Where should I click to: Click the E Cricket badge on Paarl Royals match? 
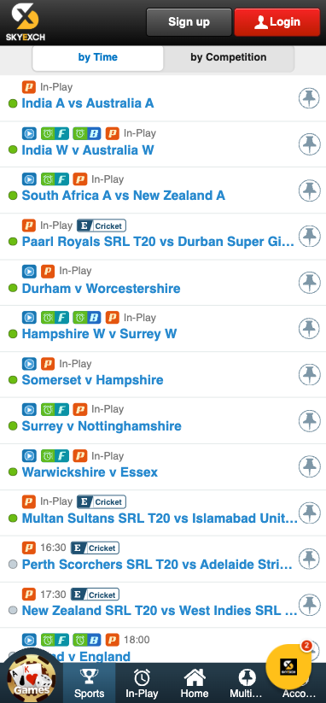click(x=102, y=226)
